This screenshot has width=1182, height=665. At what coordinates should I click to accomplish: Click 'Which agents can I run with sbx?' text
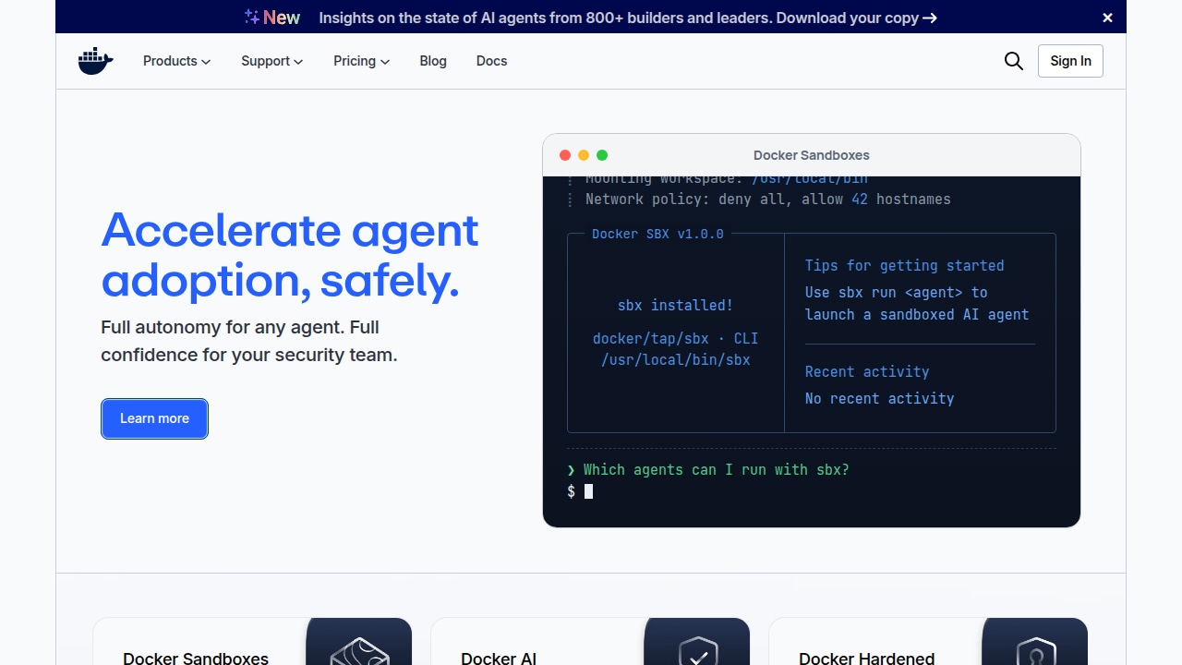click(x=716, y=469)
